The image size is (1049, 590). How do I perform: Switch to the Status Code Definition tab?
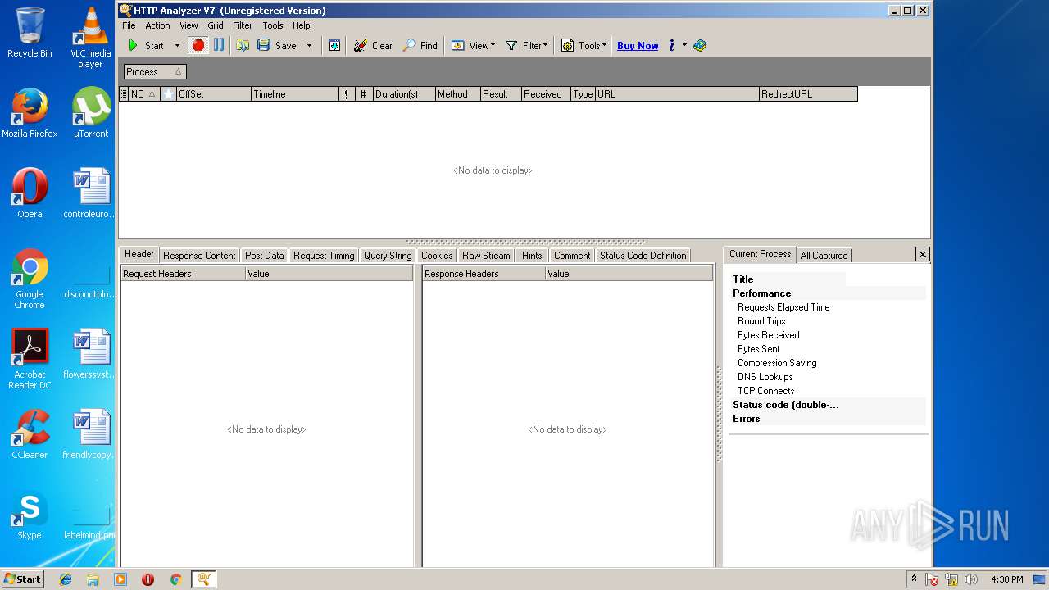(643, 256)
